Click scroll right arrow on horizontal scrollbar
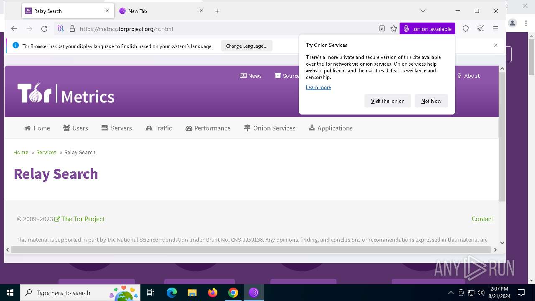This screenshot has width=535, height=301. coord(495,250)
